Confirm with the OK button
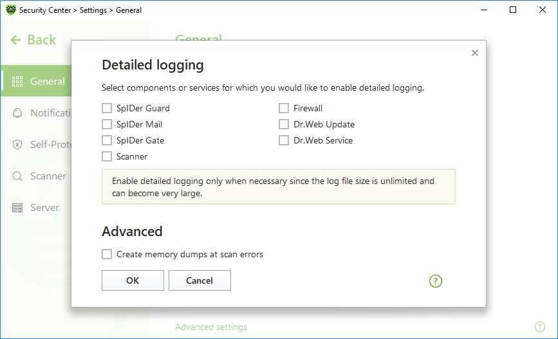558x339 pixels. pos(133,280)
